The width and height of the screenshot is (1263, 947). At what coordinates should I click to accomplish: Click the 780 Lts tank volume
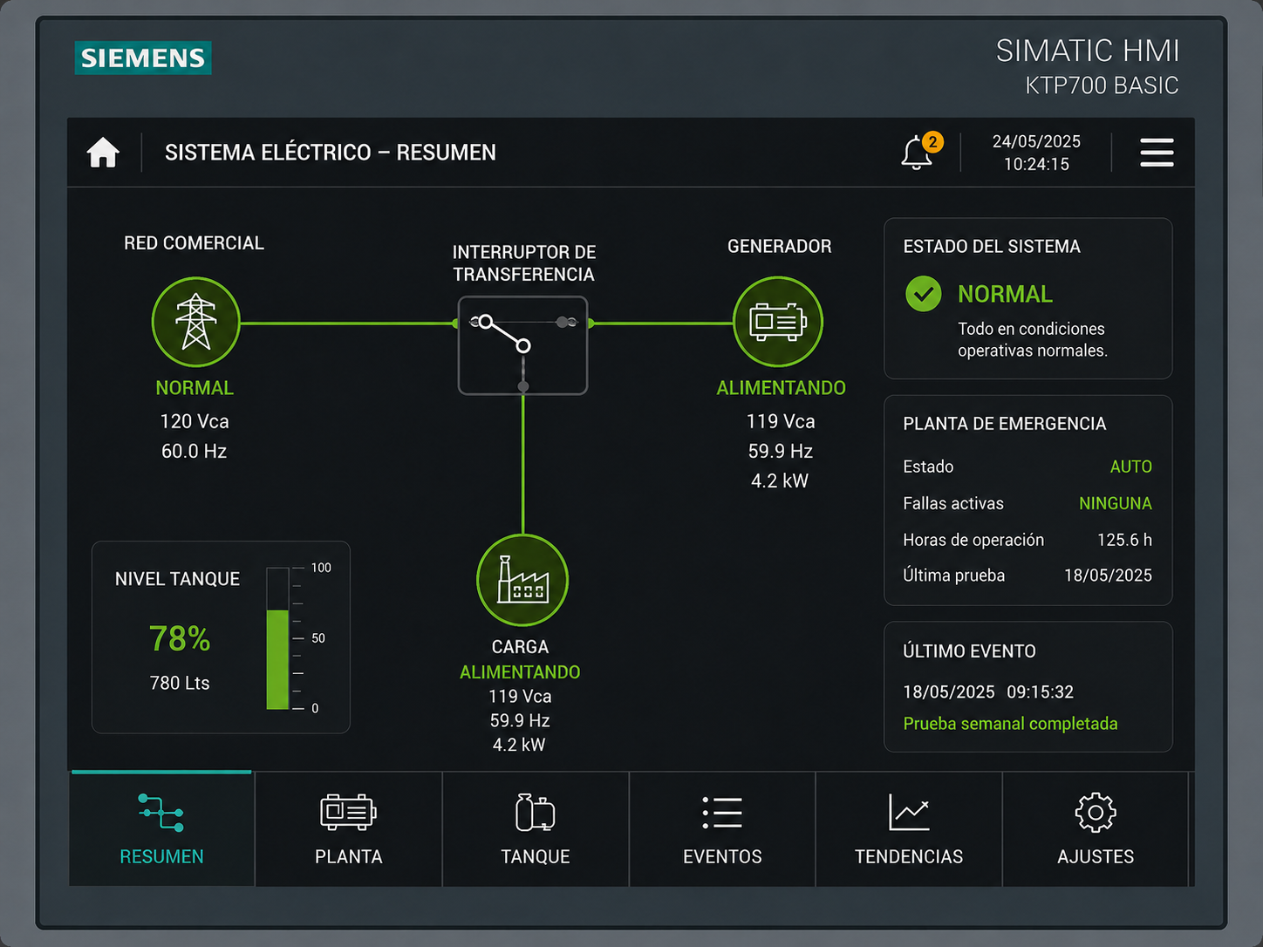180,683
